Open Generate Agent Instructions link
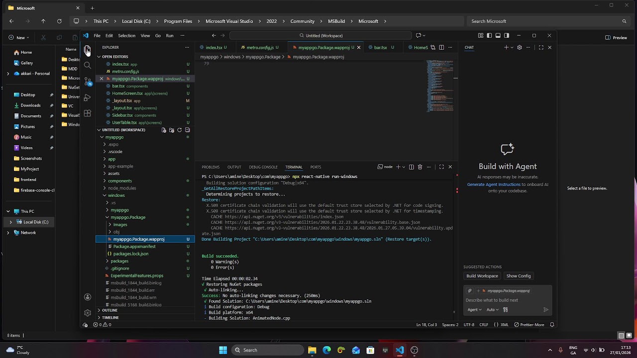 click(x=494, y=184)
